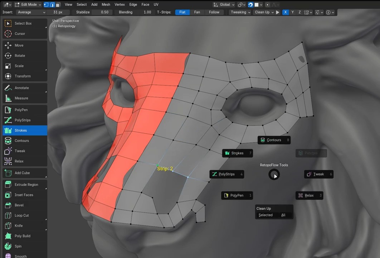The image size is (380, 258).
Task: Select the Smooth tool
Action: [25, 255]
